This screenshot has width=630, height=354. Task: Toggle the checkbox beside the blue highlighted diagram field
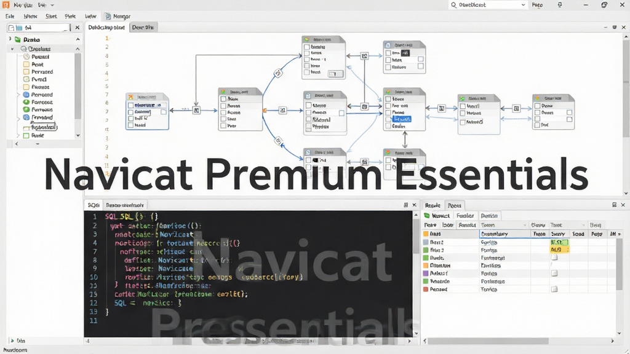pyautogui.click(x=388, y=119)
